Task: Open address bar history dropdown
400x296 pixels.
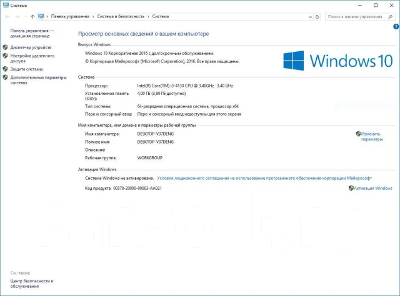Action: [310, 17]
